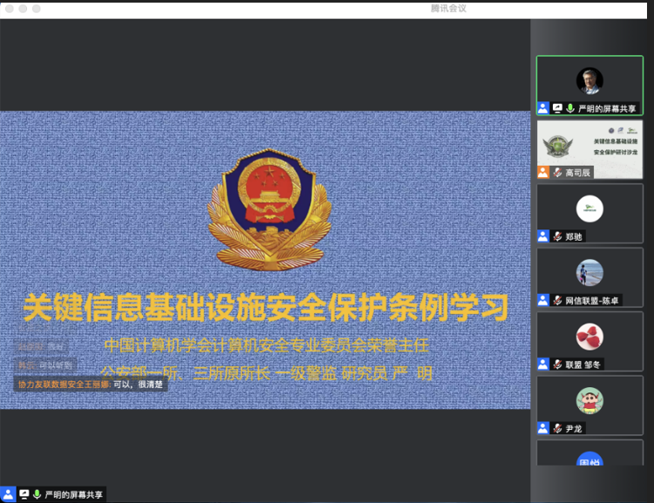This screenshot has width=654, height=503.
Task: Click the partially visible blue avatar at list bottom
Action: (589, 459)
